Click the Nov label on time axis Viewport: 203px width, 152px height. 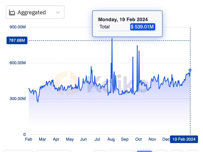(152, 139)
